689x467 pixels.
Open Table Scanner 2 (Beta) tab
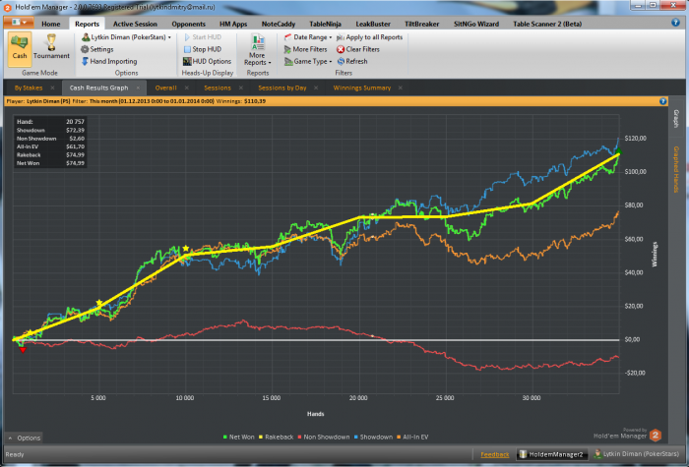coord(547,25)
